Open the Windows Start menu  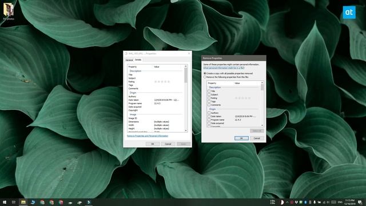tap(5, 202)
